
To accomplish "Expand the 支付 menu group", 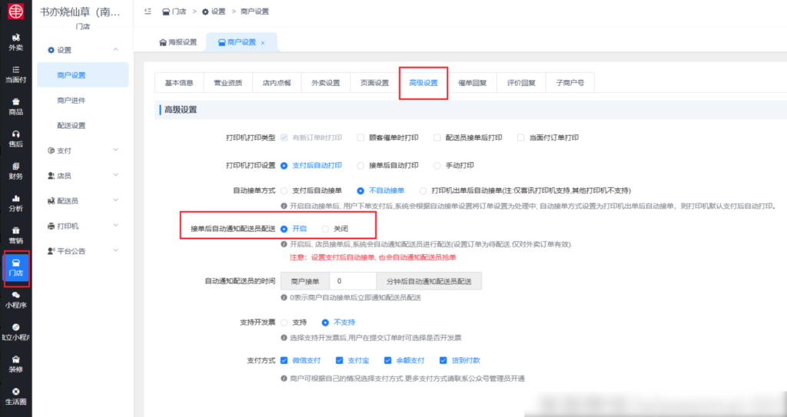I will (83, 150).
